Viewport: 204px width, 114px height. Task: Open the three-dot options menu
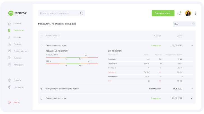[195, 13]
